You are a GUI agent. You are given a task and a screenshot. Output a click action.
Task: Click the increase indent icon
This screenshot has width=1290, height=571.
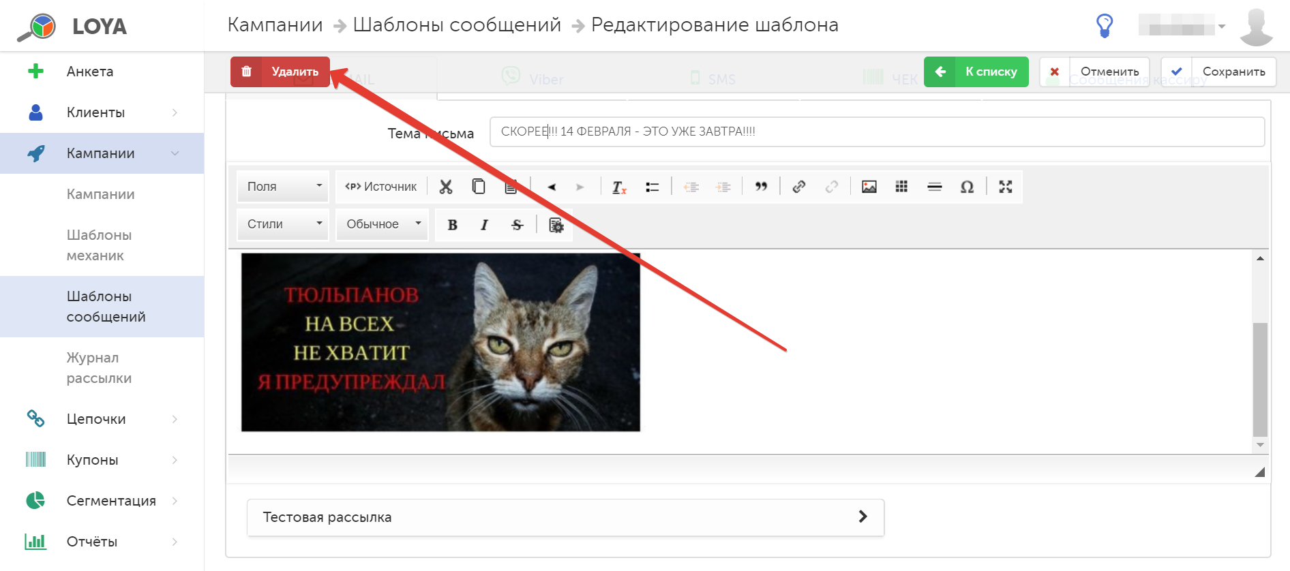(723, 187)
